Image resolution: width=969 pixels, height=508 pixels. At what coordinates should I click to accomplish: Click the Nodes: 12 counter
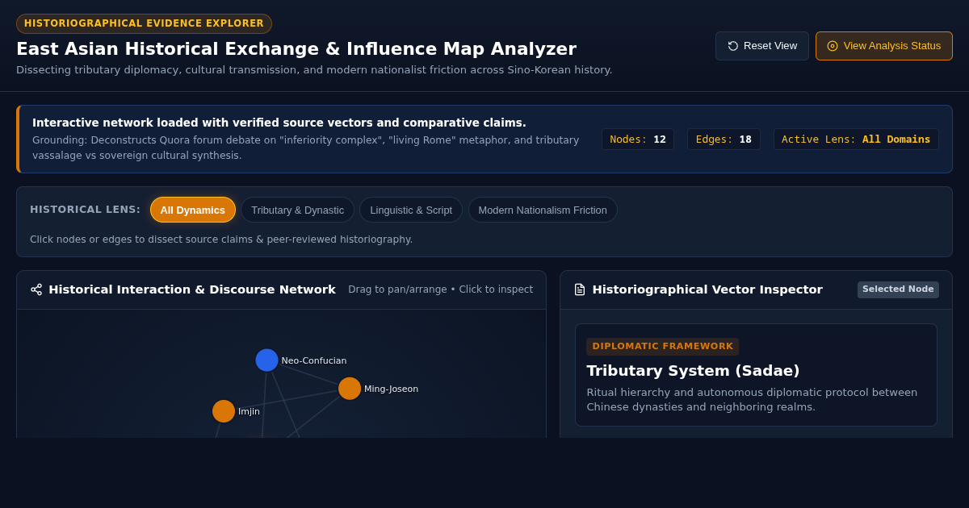pos(638,139)
